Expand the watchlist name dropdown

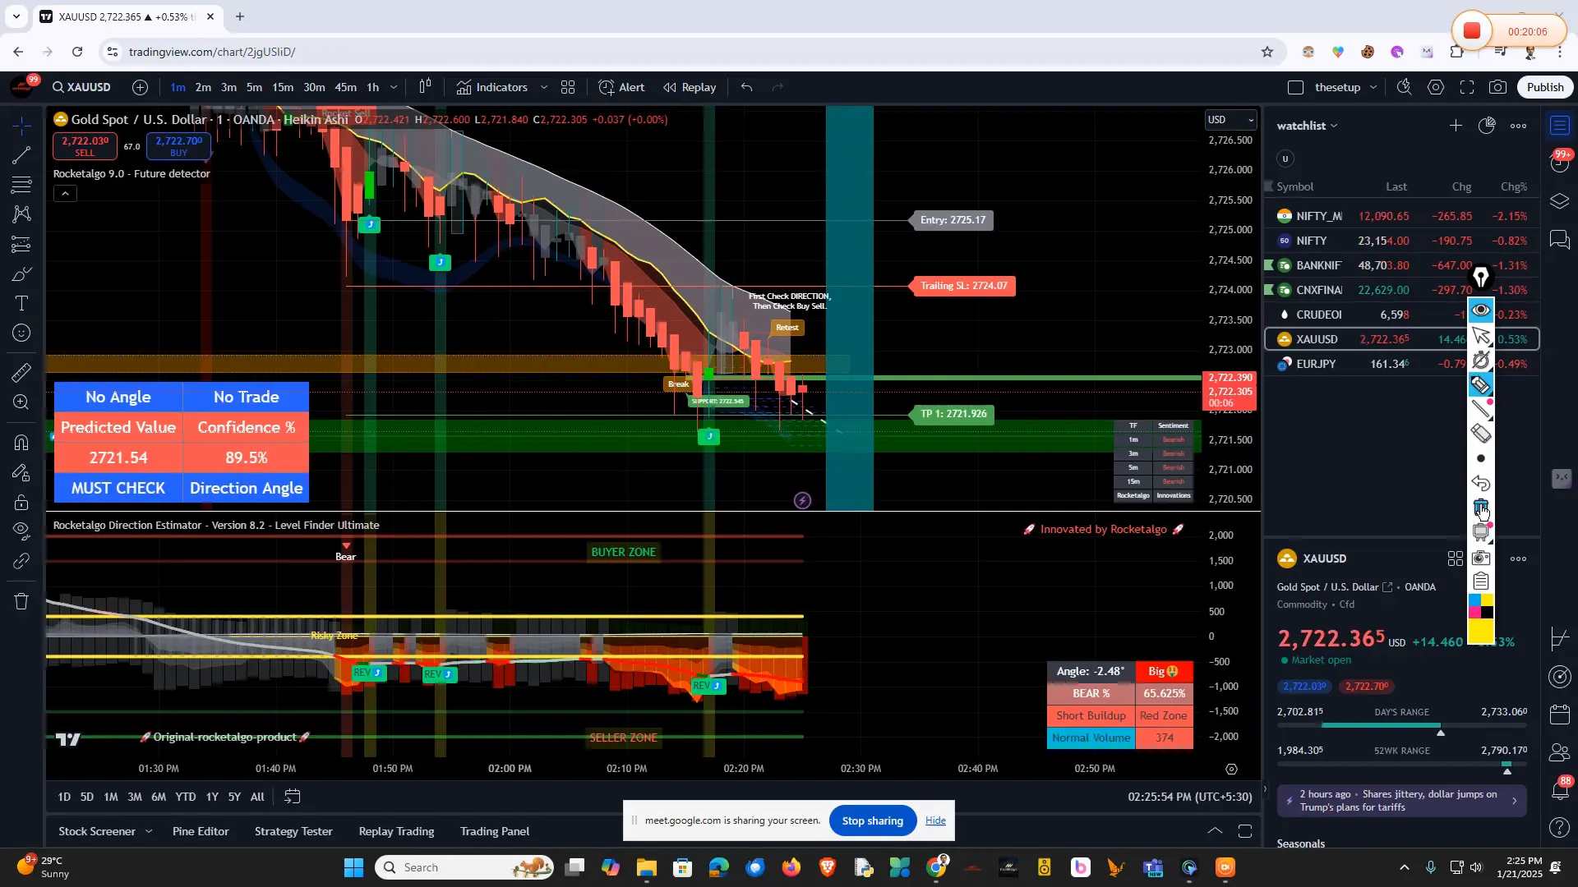pos(1307,126)
